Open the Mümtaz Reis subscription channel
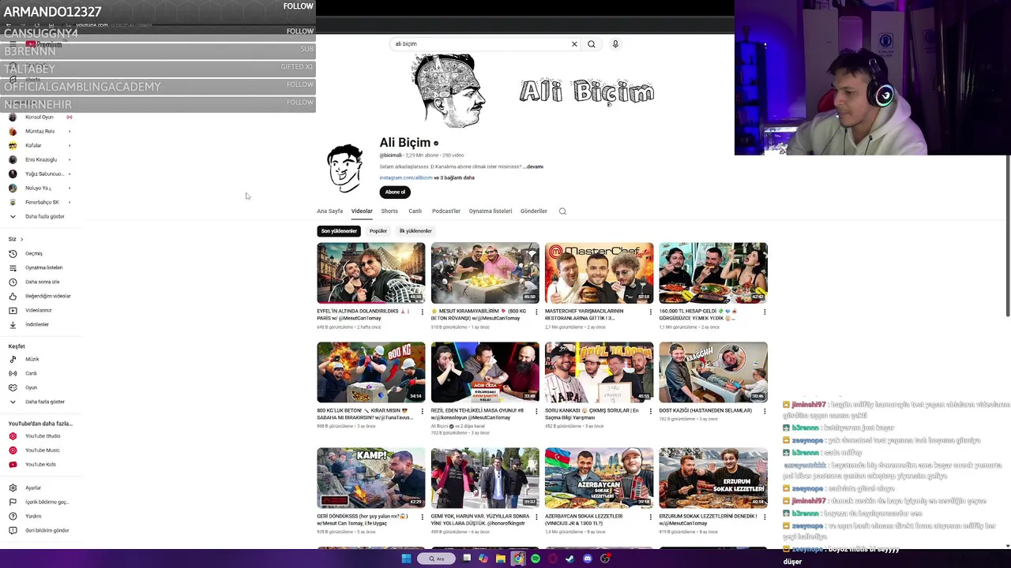The height and width of the screenshot is (568, 1011). tap(39, 131)
